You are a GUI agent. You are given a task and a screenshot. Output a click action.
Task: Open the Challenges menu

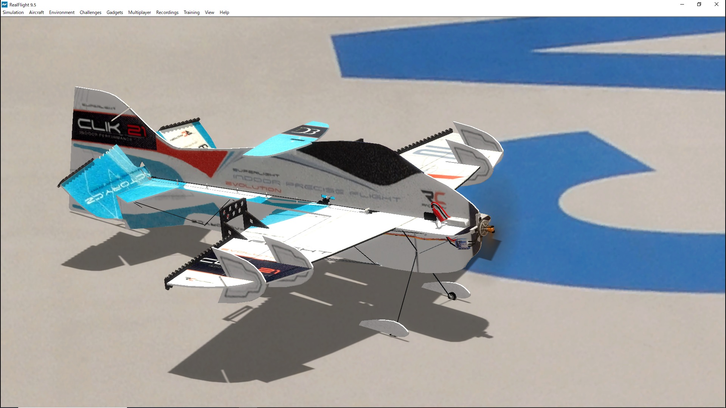coord(90,12)
